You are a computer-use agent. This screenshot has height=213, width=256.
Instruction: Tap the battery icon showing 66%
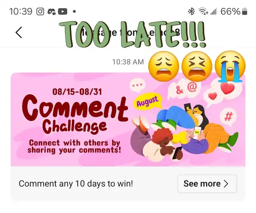click(244, 12)
